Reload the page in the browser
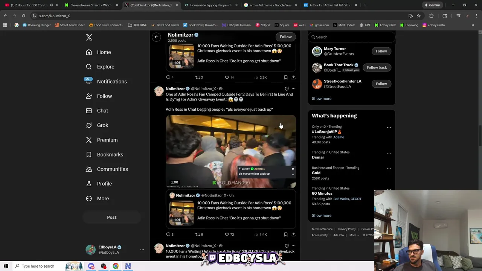The image size is (482, 271). 23,16
